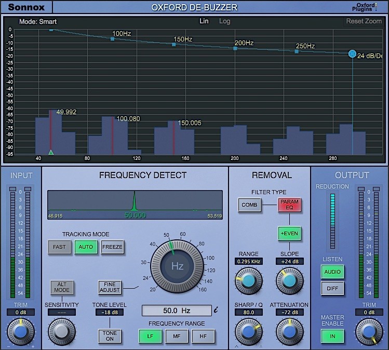Toggle the +EVEN harmonics button
The image size is (389, 350).
[x=289, y=233]
